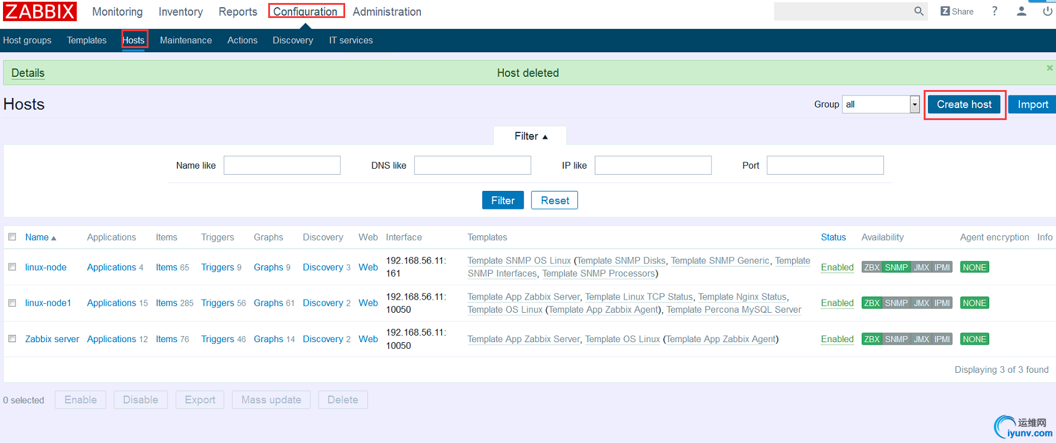Go to IT services submenu
The width and height of the screenshot is (1056, 443).
[x=351, y=40]
